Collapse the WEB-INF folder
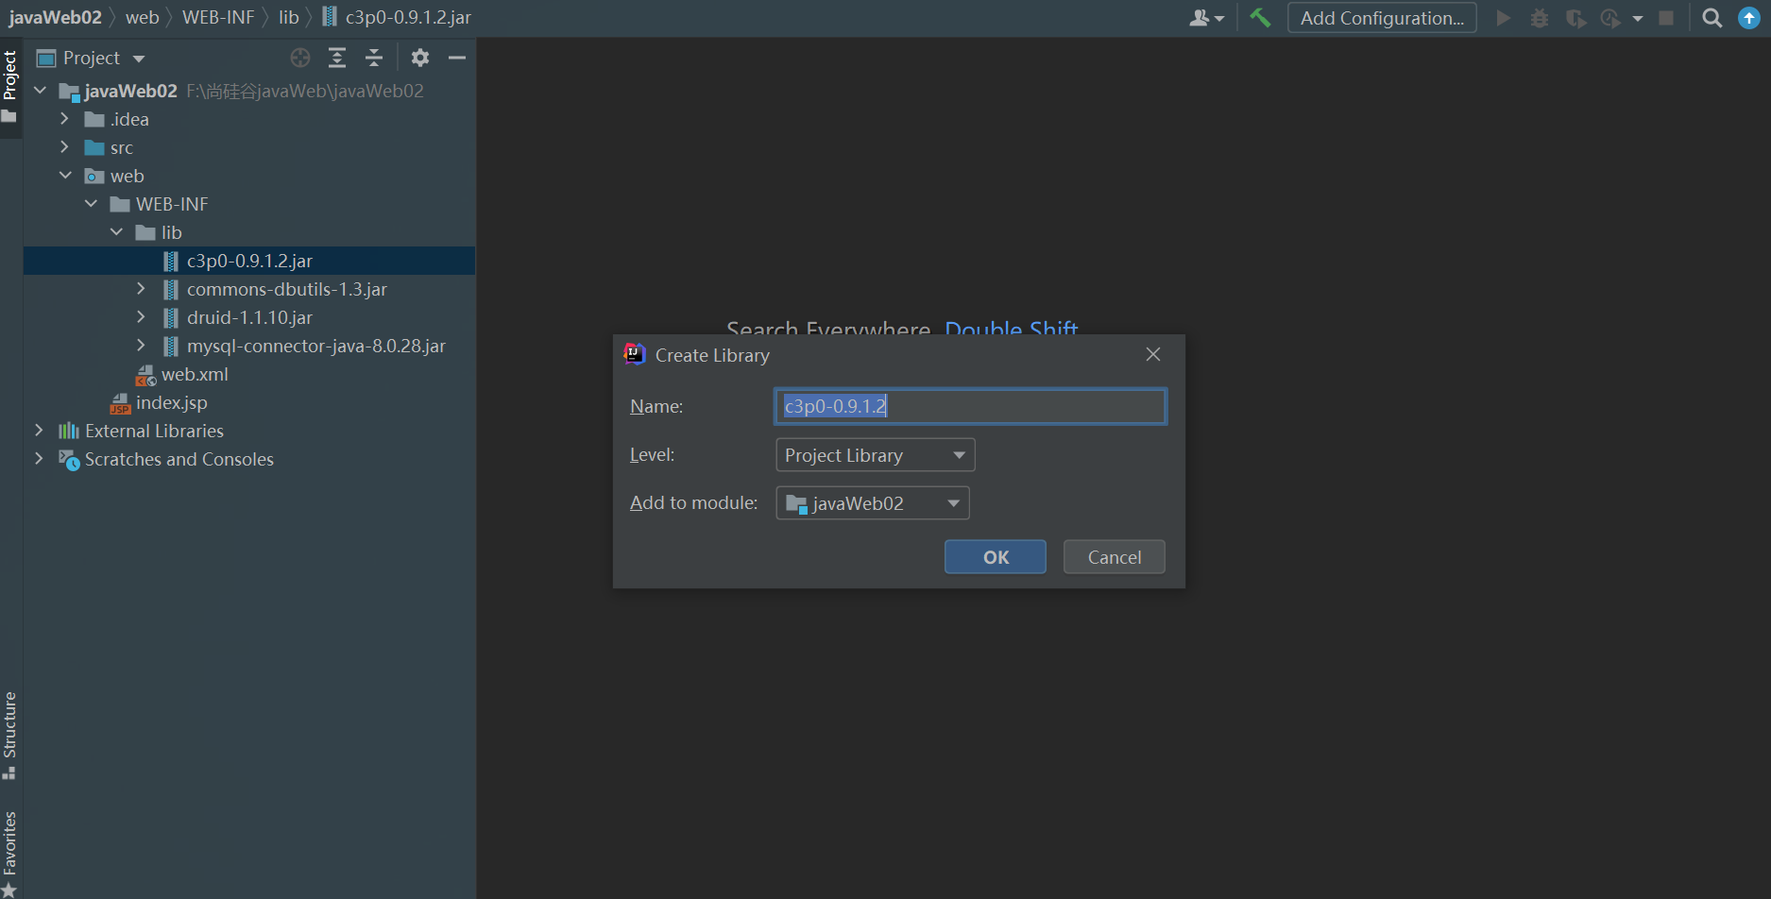Viewport: 1771px width, 899px height. pos(91,204)
